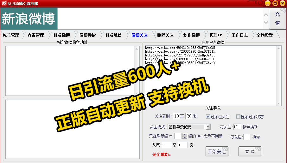Viewport: 287px width, 163px height.
Task: Enable the 显示过虑状态 checkbox
Action: 238,117
